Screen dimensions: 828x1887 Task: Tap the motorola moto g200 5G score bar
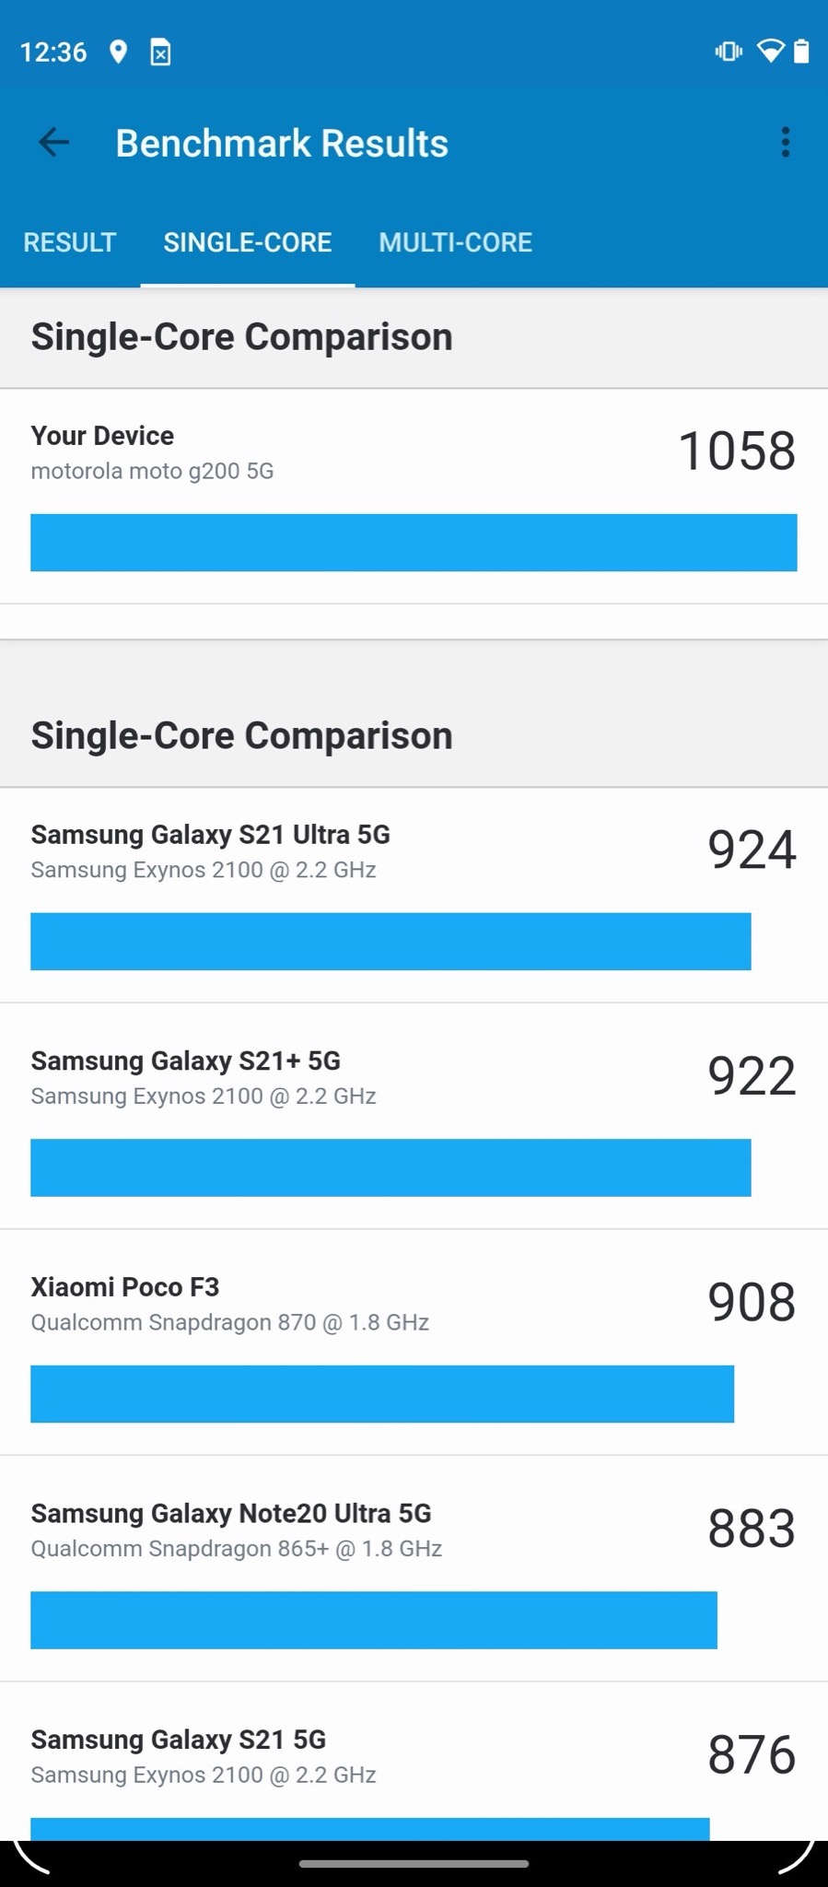[414, 543]
